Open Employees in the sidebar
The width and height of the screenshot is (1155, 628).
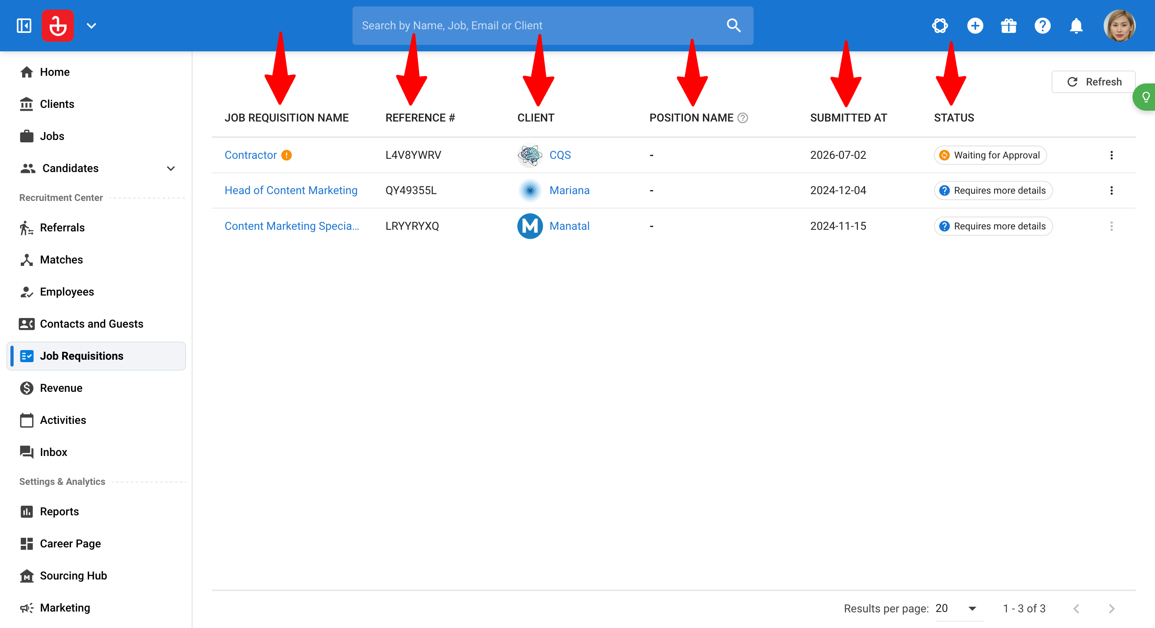tap(96, 292)
